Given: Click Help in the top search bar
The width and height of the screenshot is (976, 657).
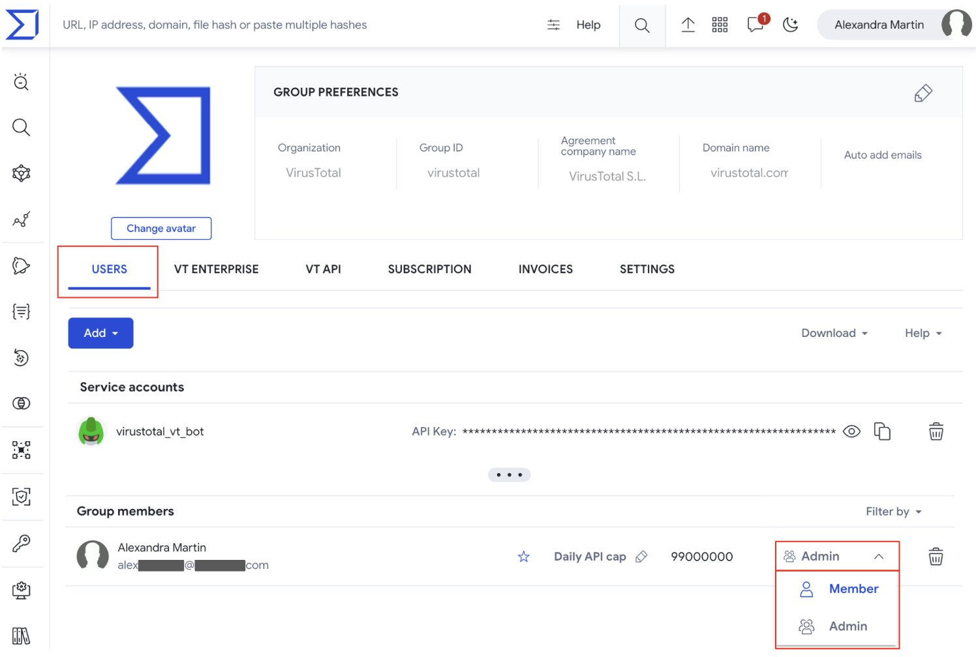Looking at the screenshot, I should click(x=588, y=25).
